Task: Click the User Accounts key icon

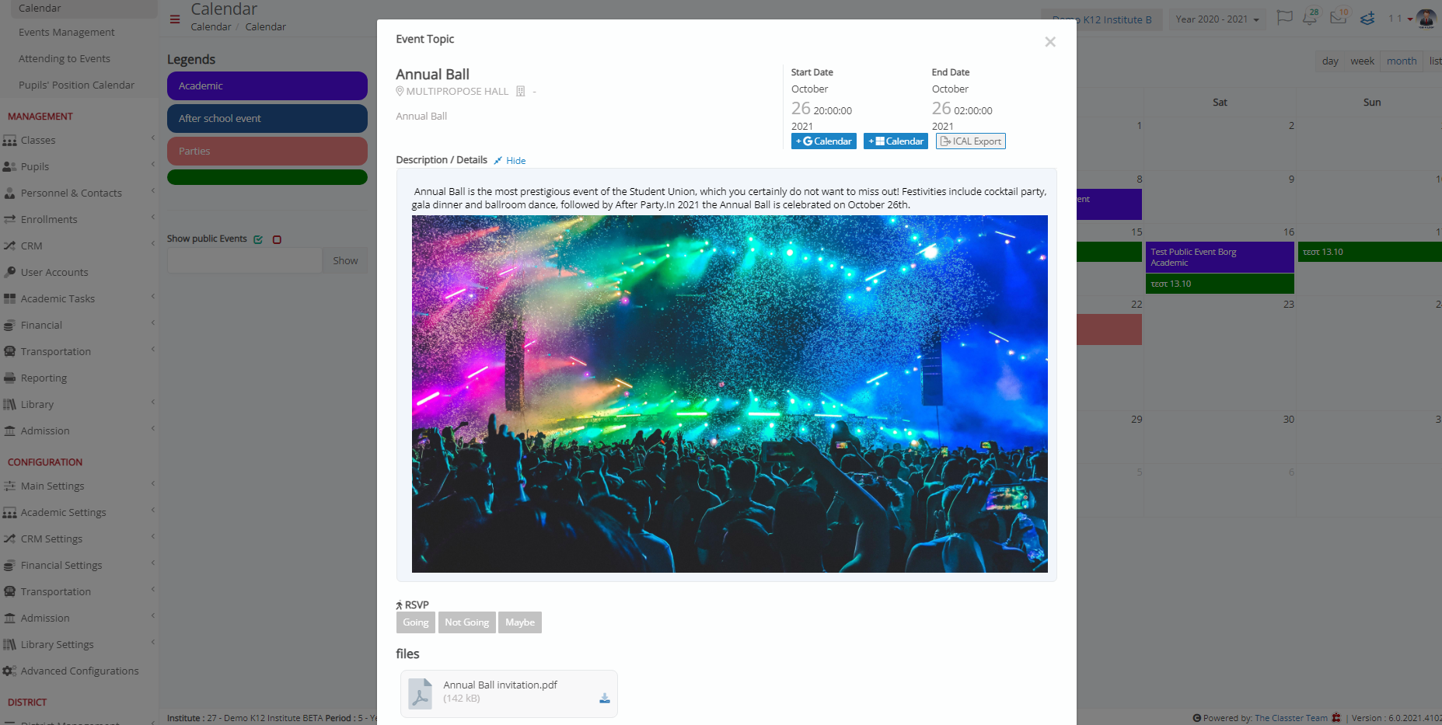Action: [10, 273]
